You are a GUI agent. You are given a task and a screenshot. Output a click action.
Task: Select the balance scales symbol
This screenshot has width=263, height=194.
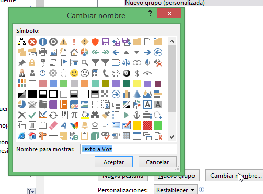pos(127,63)
